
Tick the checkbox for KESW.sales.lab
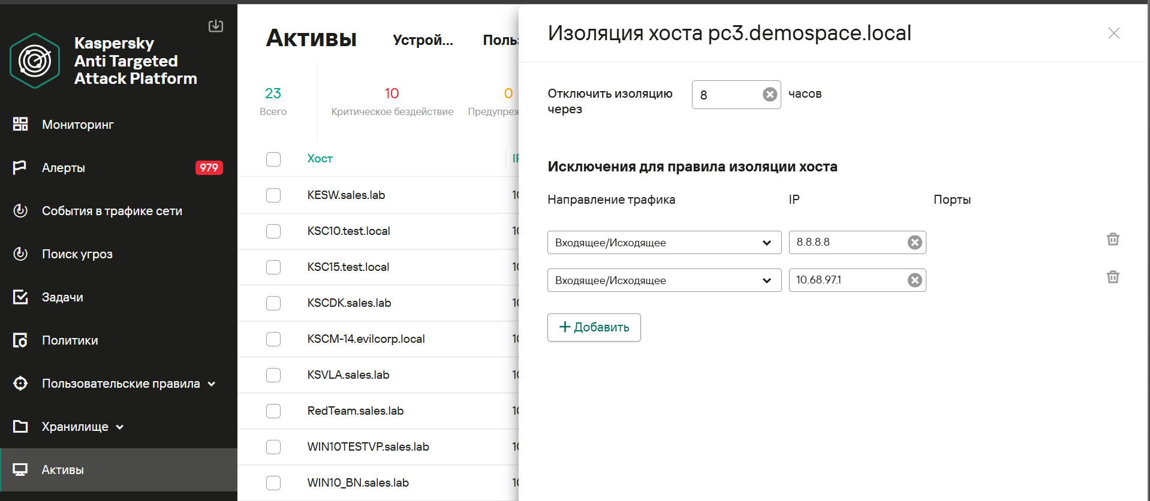point(273,195)
